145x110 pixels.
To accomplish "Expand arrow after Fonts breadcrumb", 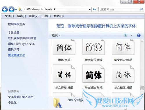I will pos(55,9).
